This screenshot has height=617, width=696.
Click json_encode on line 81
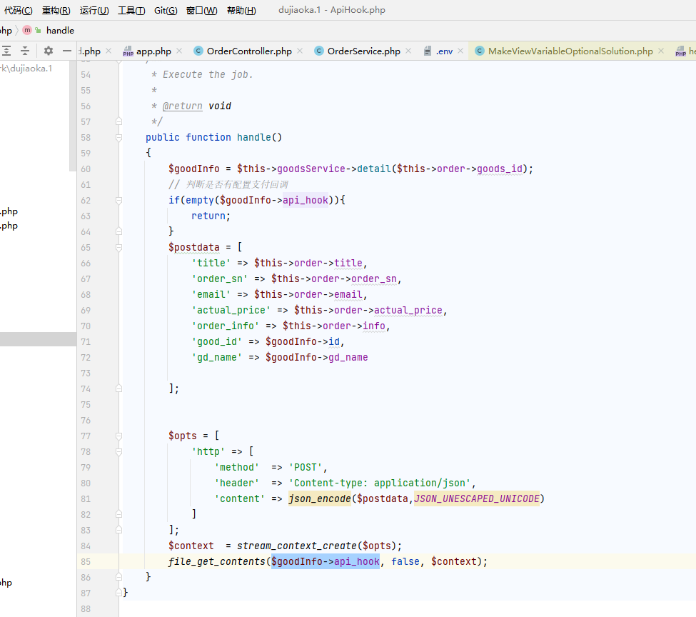pos(320,499)
